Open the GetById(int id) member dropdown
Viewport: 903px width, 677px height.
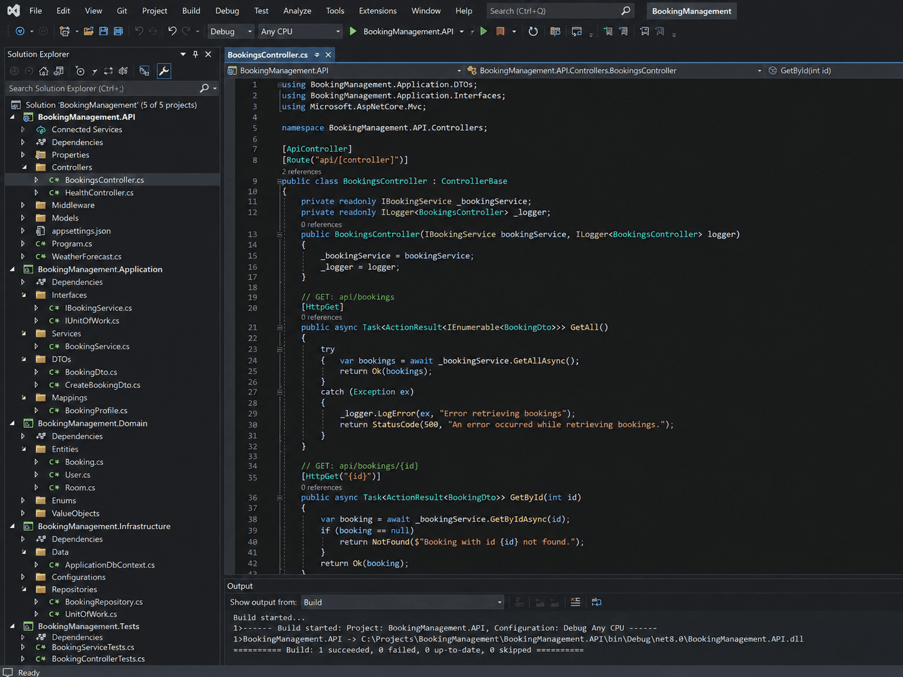[835, 70]
